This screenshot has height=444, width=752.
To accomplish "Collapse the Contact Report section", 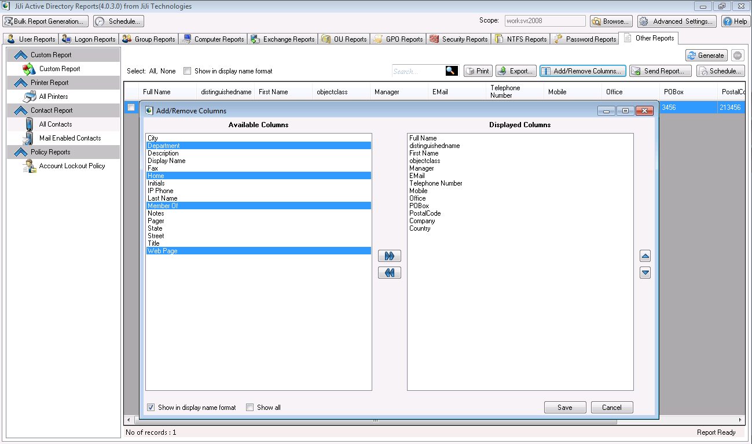I will 64,110.
